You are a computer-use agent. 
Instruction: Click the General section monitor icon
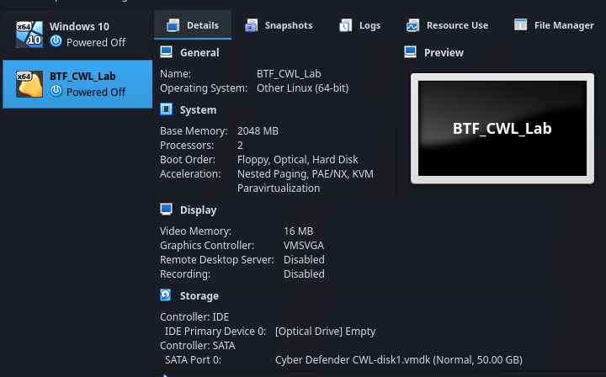coord(167,52)
